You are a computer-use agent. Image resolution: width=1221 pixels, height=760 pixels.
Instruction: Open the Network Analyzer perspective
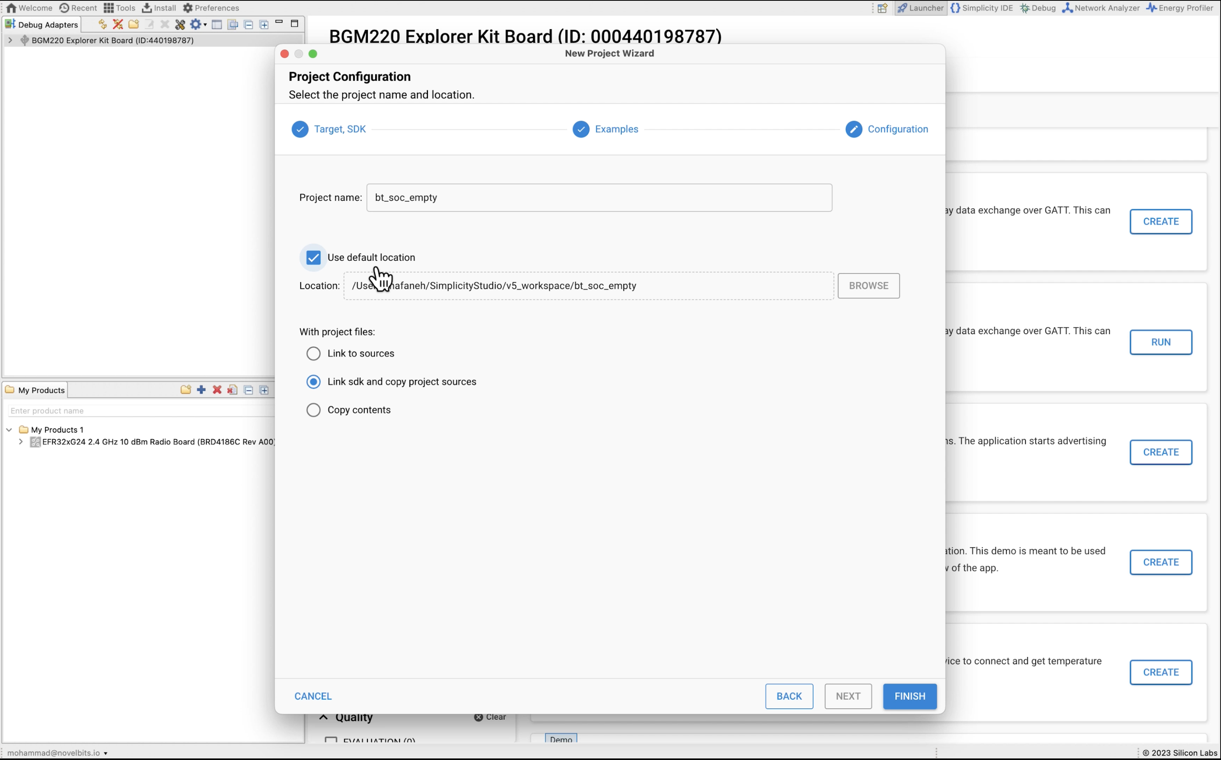(1101, 8)
